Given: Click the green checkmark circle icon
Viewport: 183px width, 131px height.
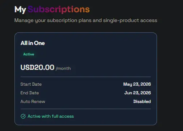Looking at the screenshot, I should [23, 116].
